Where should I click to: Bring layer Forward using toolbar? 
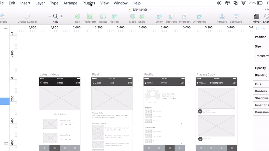(x=222, y=17)
